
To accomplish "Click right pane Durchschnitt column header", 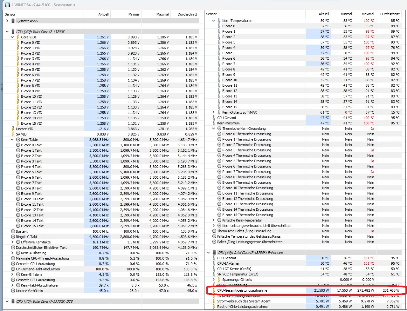I will click(x=389, y=14).
